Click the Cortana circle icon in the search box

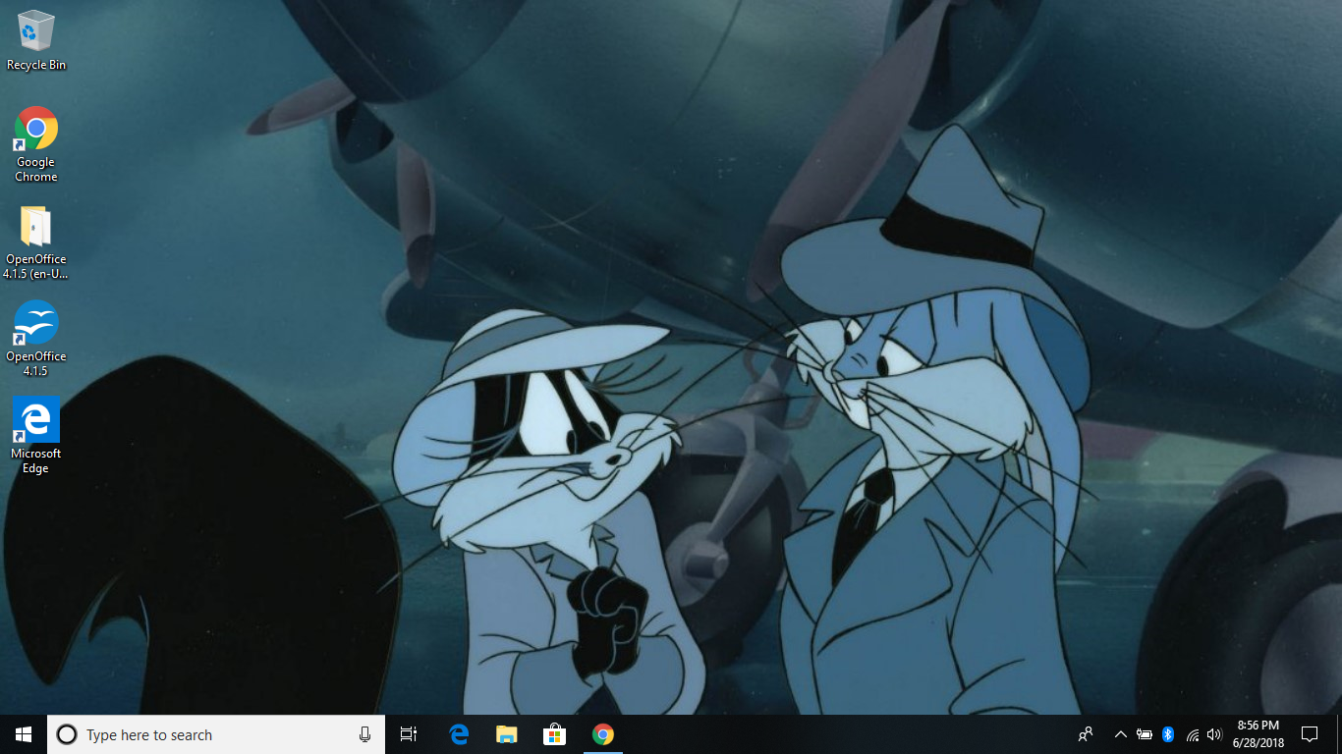(67, 734)
